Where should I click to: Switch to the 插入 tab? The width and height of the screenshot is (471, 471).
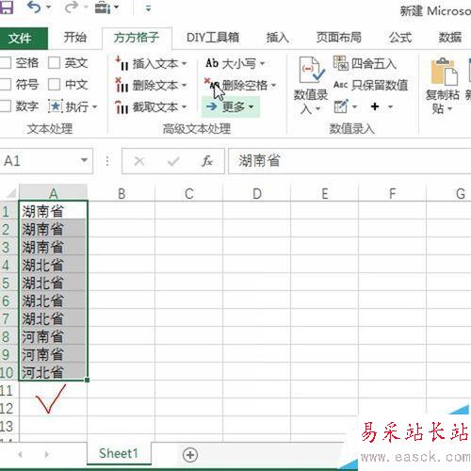tap(278, 38)
